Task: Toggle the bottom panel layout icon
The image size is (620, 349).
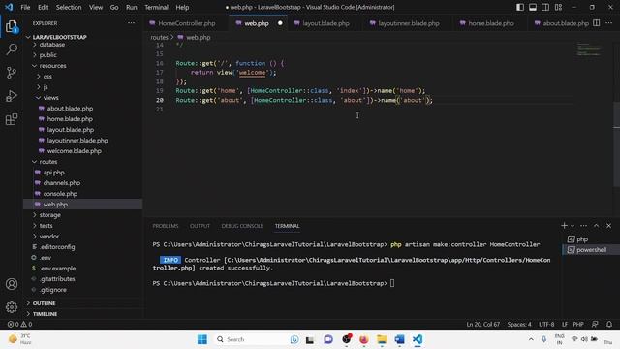Action: pos(533,7)
